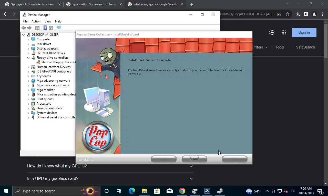Click muted volume icon in system tray
The image size is (328, 196).
click(285, 191)
